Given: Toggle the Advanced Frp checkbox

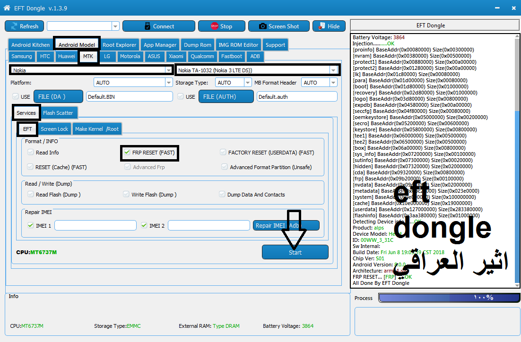Looking at the screenshot, I should coord(128,167).
